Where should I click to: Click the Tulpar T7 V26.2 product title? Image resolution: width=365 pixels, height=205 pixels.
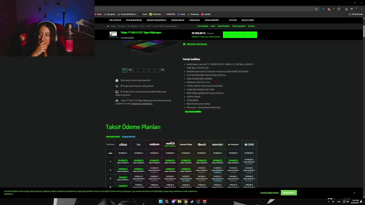pos(141,33)
